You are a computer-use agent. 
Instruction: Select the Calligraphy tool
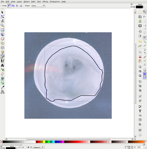click(3, 61)
